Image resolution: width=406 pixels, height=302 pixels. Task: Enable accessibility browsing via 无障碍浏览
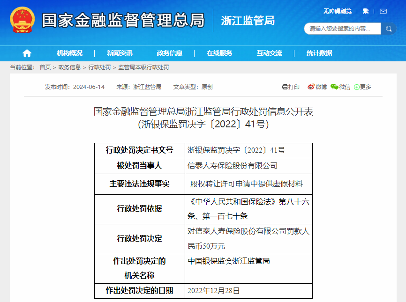click(x=337, y=11)
